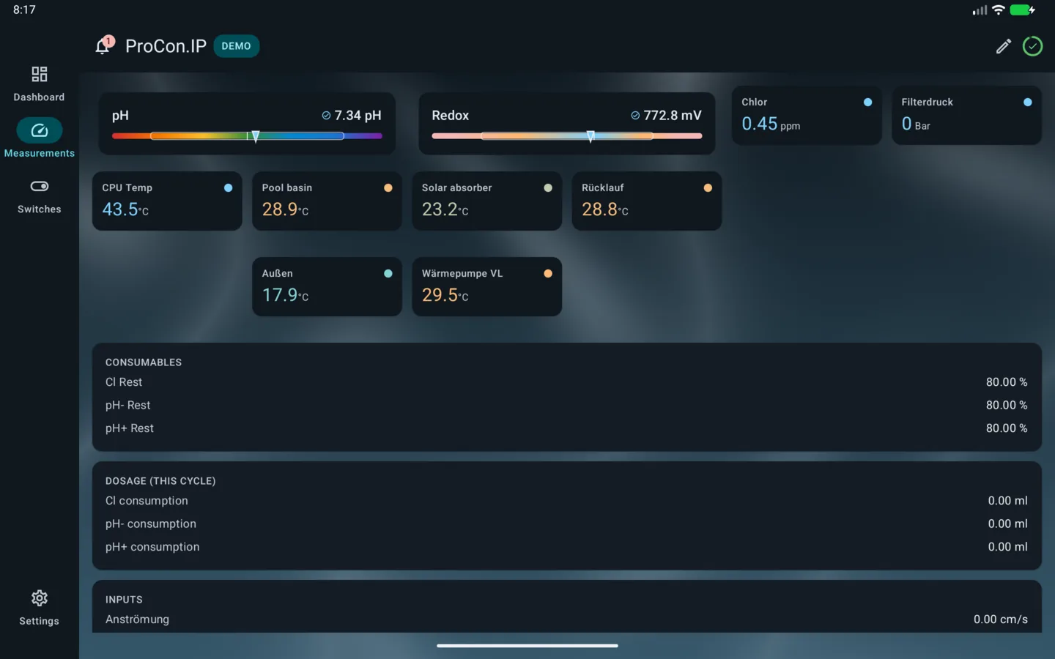Viewport: 1055px width, 659px height.
Task: Click the pH gauge marker
Action: (x=255, y=136)
